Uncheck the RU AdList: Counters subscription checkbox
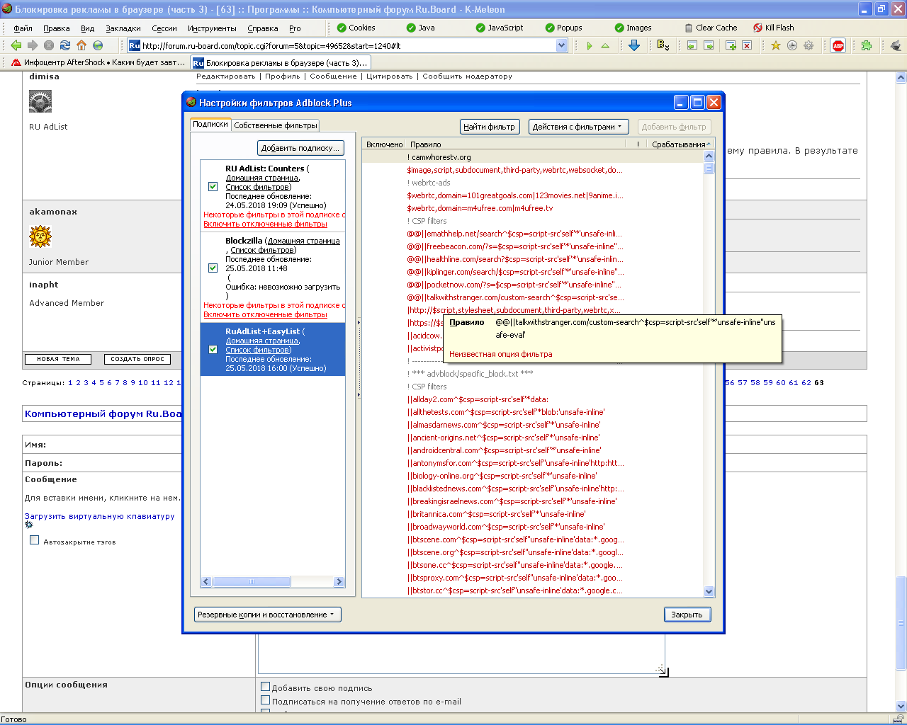Image resolution: width=907 pixels, height=725 pixels. [x=213, y=187]
